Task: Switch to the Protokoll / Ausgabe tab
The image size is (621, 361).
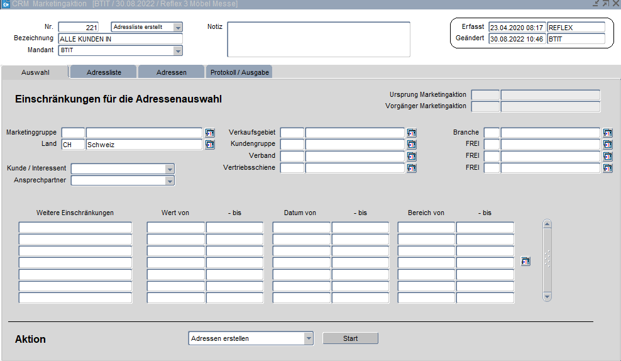Action: [x=239, y=72]
